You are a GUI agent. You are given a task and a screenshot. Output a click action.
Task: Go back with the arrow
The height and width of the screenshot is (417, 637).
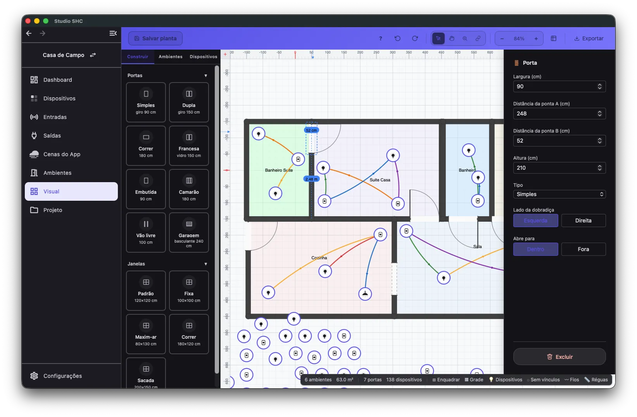point(29,33)
